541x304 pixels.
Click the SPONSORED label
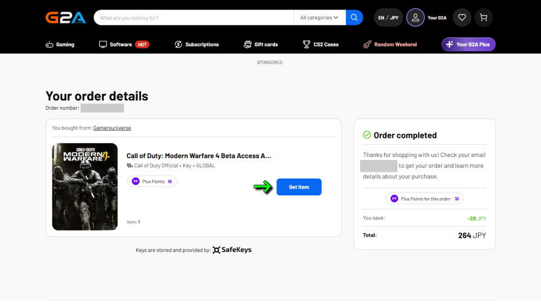[x=269, y=62]
